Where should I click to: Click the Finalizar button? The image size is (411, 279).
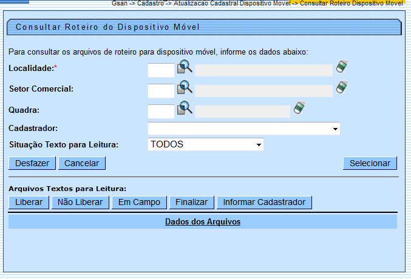click(x=191, y=203)
